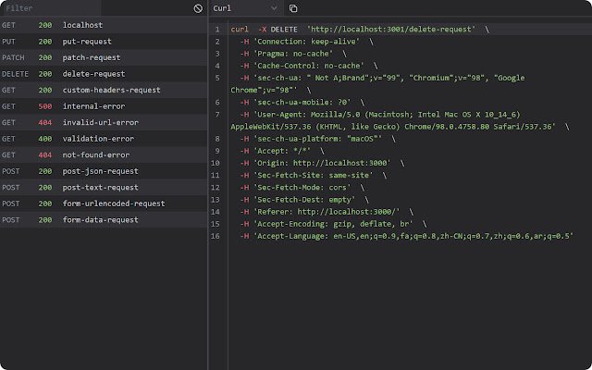This screenshot has height=370, width=592.
Task: Select the PATCH patch-request row
Action: [104, 57]
